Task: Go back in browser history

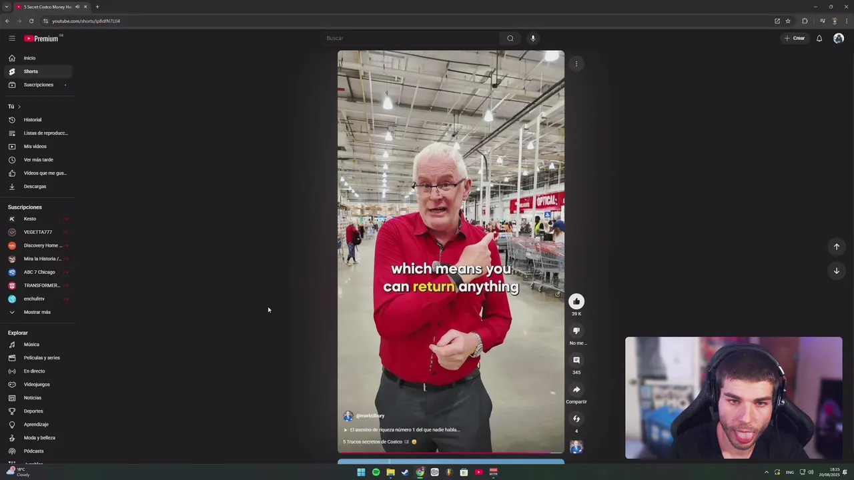Action: [x=7, y=21]
